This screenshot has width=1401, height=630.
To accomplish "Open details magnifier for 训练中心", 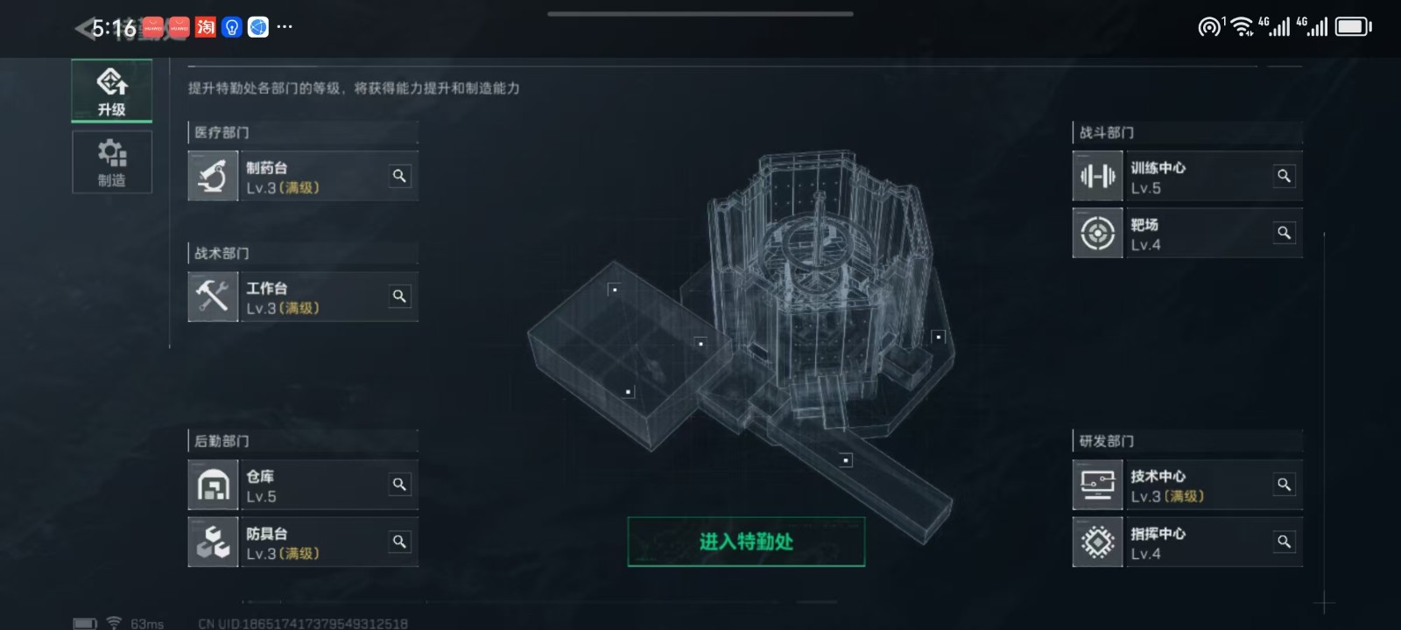I will point(1284,176).
